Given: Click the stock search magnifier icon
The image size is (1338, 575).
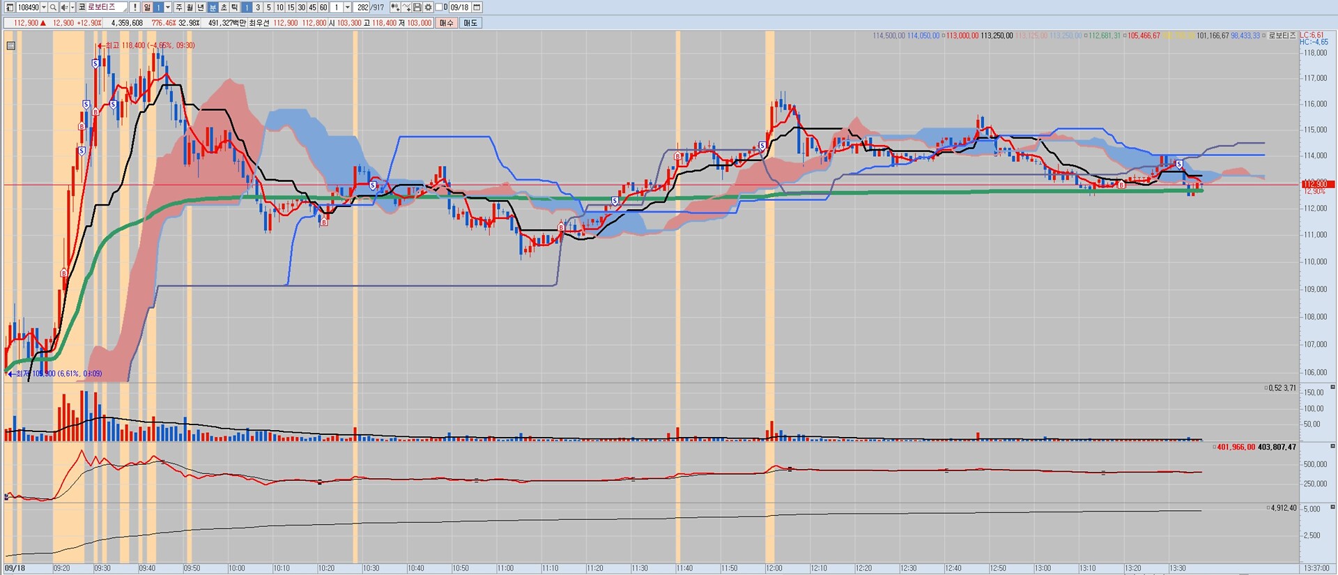Looking at the screenshot, I should [53, 7].
